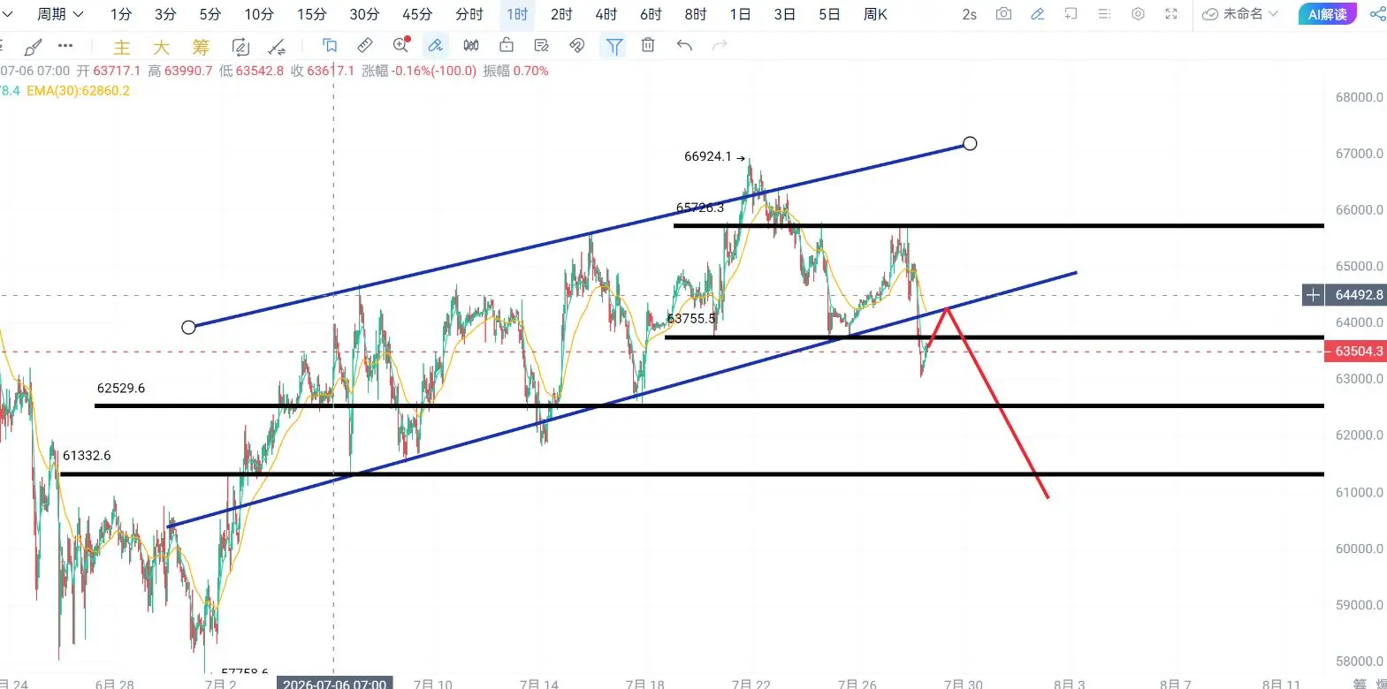The width and height of the screenshot is (1387, 689).
Task: Toggle the hide drawings link icon
Action: click(x=577, y=45)
